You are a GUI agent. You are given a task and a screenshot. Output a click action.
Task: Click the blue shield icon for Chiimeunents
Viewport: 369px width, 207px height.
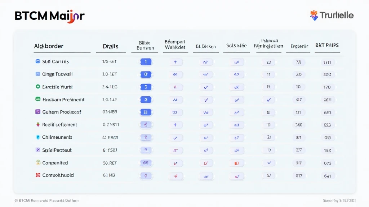coord(37,137)
